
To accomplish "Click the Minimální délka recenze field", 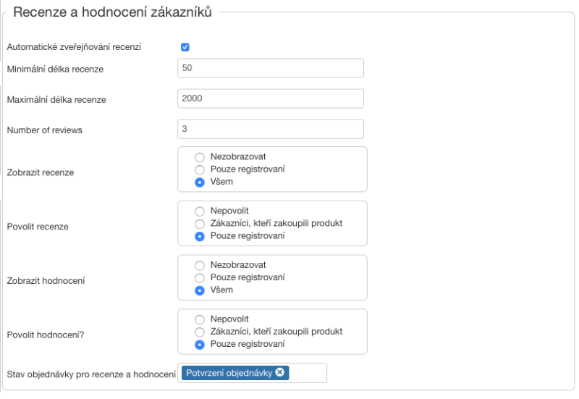I will [270, 68].
